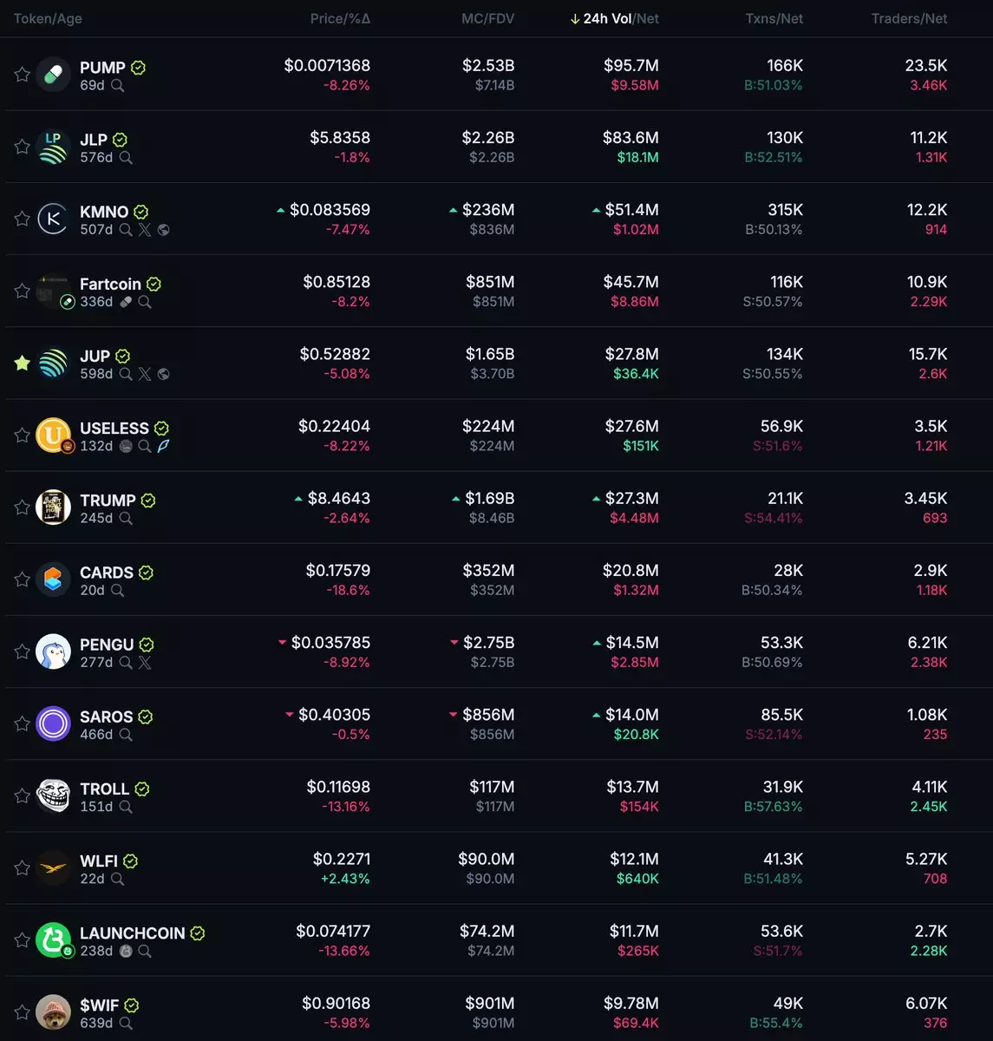Sort by Txns/Net column header
Viewport: 993px width, 1041px height.
tap(774, 18)
